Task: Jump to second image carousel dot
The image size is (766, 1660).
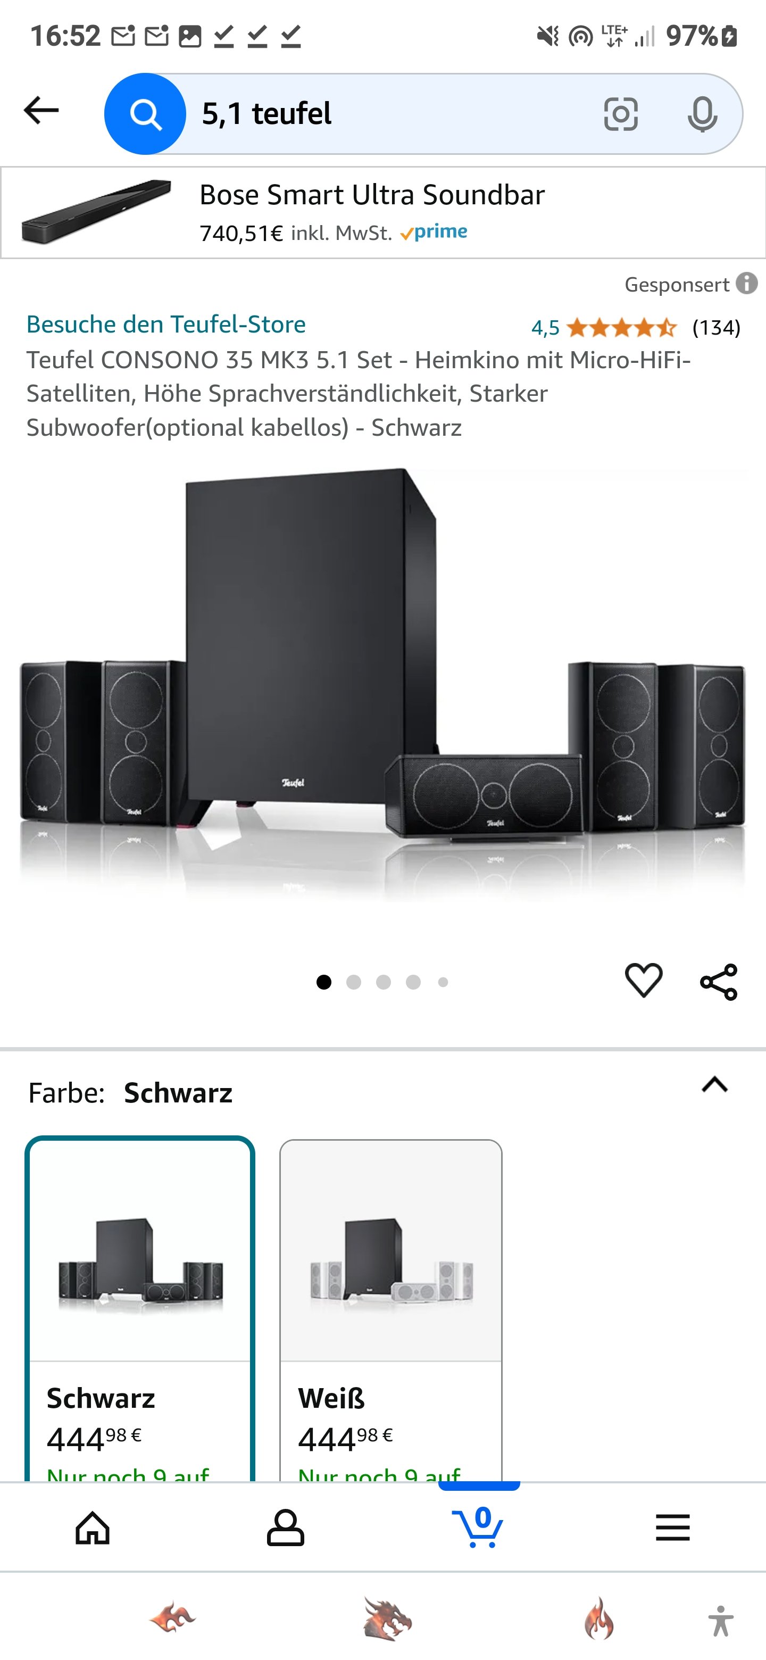Action: 353,982
